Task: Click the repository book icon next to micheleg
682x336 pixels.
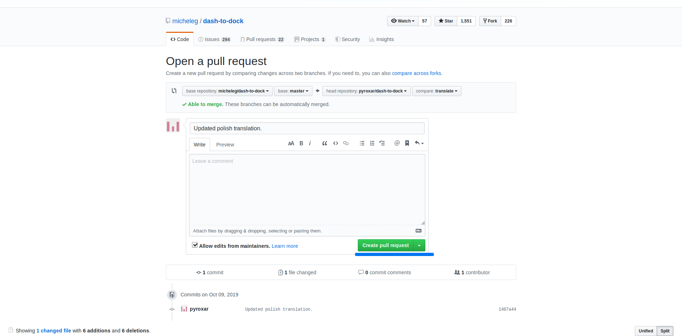Action: [x=168, y=21]
